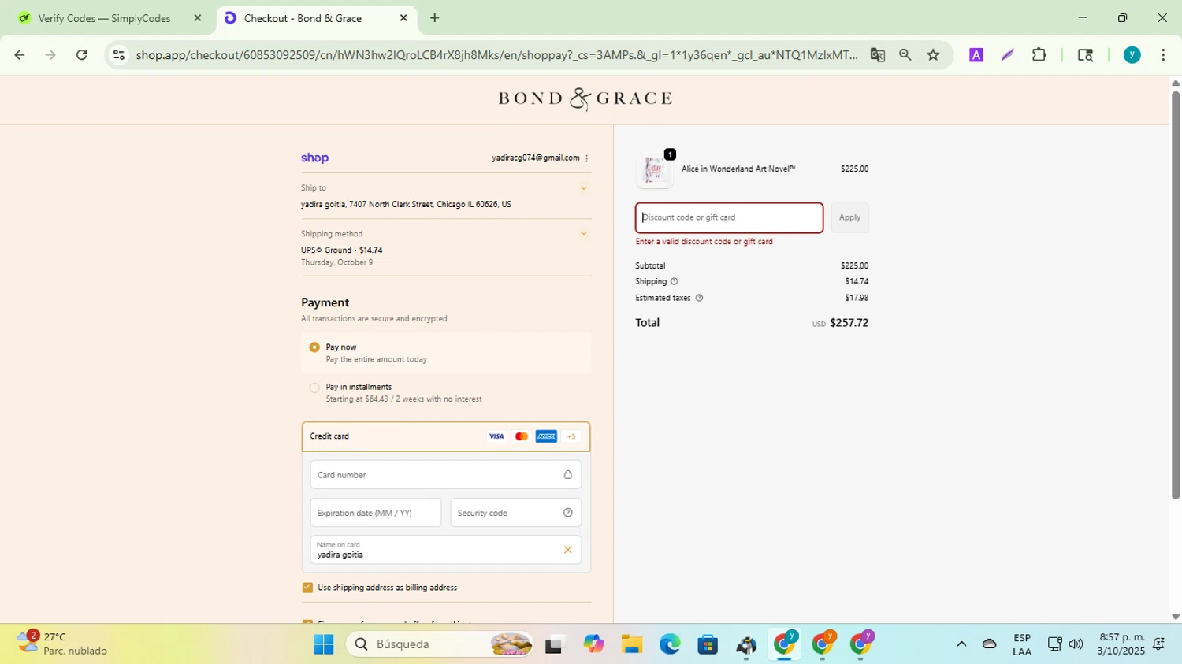Click the Discount code or gift card field
The image size is (1182, 664).
(730, 218)
